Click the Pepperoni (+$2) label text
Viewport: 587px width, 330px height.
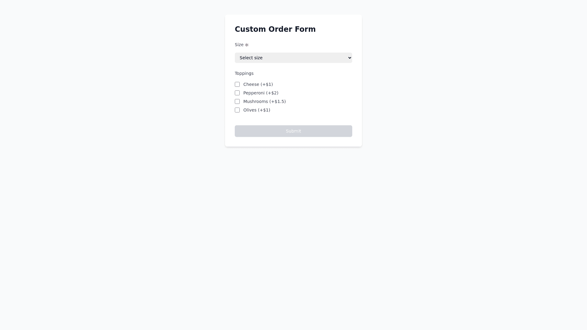260,93
